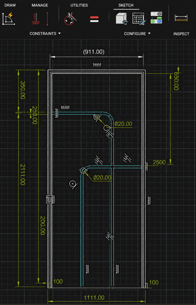Screen dimensions: 196x305
Task: Select the (911.00) driven dimension at top
Action: [x=94, y=52]
